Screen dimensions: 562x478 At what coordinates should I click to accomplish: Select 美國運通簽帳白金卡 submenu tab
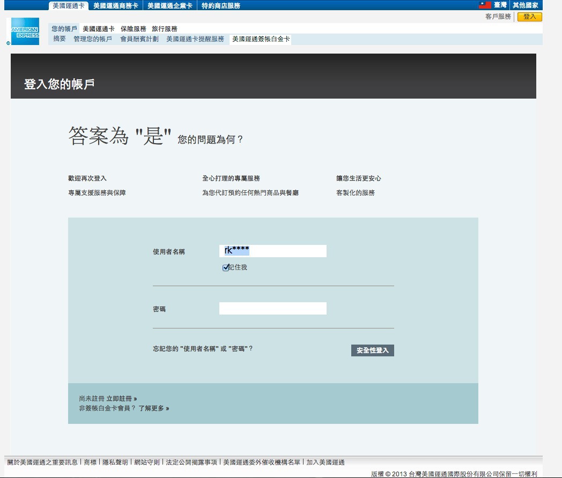pyautogui.click(x=261, y=39)
